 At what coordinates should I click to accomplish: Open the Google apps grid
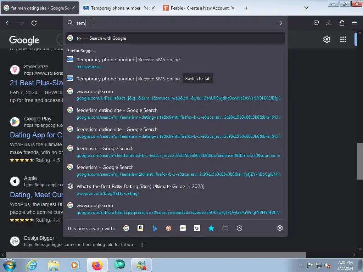343,39
